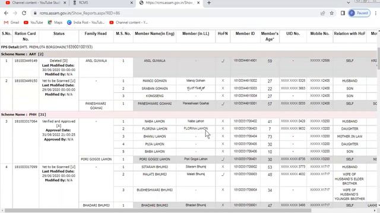Go forward to next page
380x213 pixels.
click(15, 13)
